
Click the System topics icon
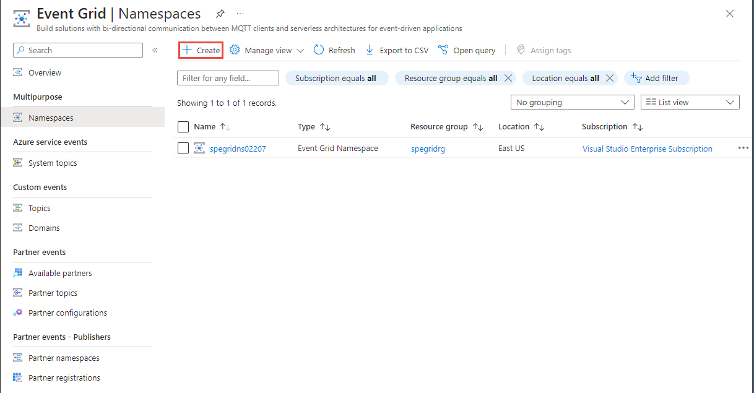[18, 163]
